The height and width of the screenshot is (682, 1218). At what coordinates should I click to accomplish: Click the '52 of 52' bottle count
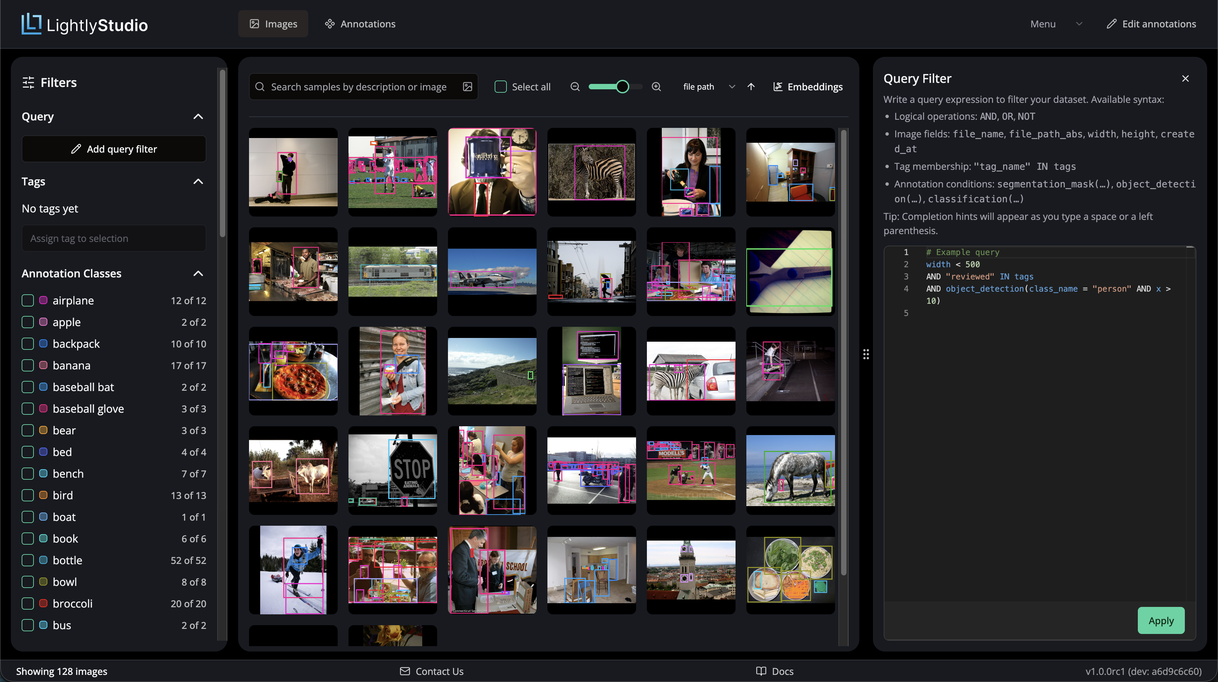pyautogui.click(x=188, y=560)
